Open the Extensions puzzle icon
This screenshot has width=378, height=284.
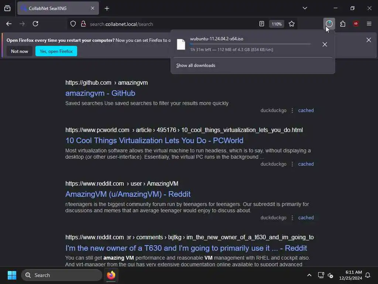coord(343,24)
